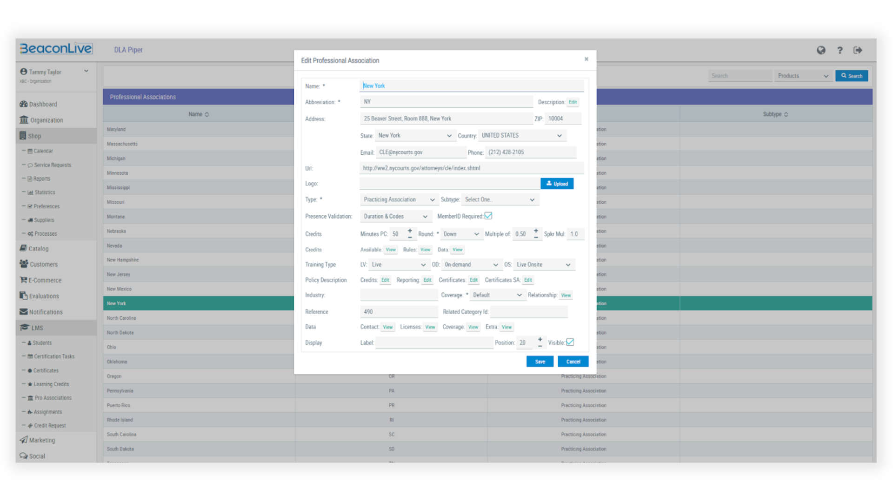Select a Subtype from dropdown

click(498, 199)
